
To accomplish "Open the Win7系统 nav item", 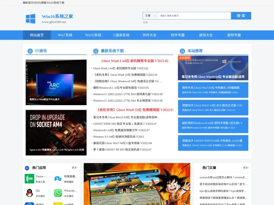I will [x=65, y=35].
